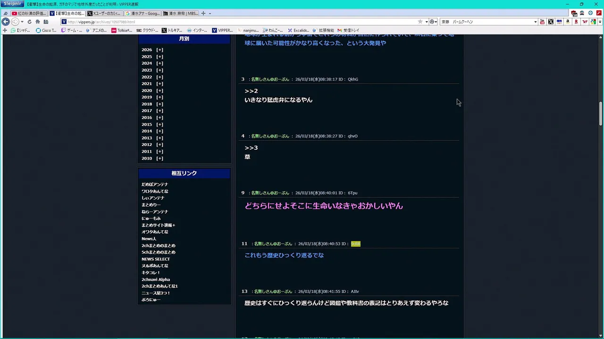Search with the Amazon search engine icon
Image resolution: width=604 pixels, height=339 pixels.
[568, 22]
